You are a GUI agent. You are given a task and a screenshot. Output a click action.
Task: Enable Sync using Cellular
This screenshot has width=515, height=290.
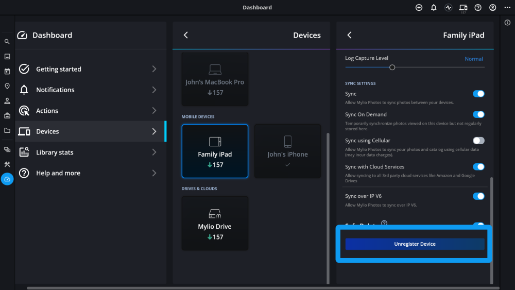[x=478, y=140]
